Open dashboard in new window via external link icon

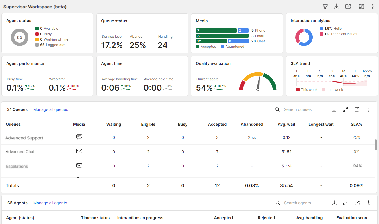coord(348,6)
